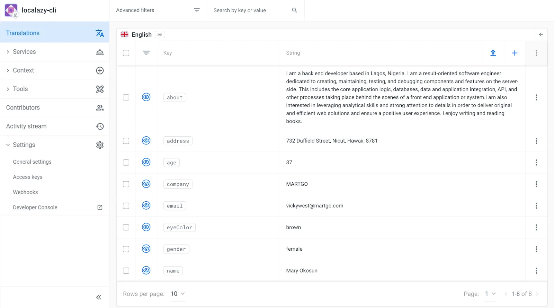Open table options three-dot menu in header
The height and width of the screenshot is (308, 554).
(x=536, y=53)
